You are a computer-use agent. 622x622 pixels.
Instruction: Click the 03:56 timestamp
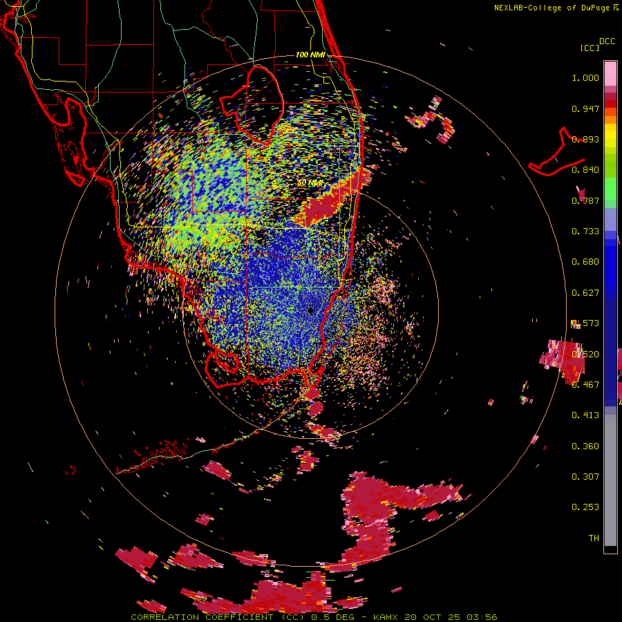point(482,617)
